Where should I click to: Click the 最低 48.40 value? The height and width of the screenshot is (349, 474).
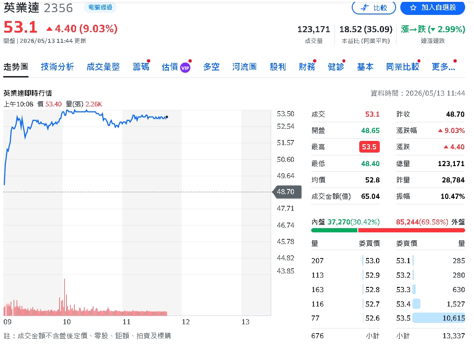click(x=370, y=164)
